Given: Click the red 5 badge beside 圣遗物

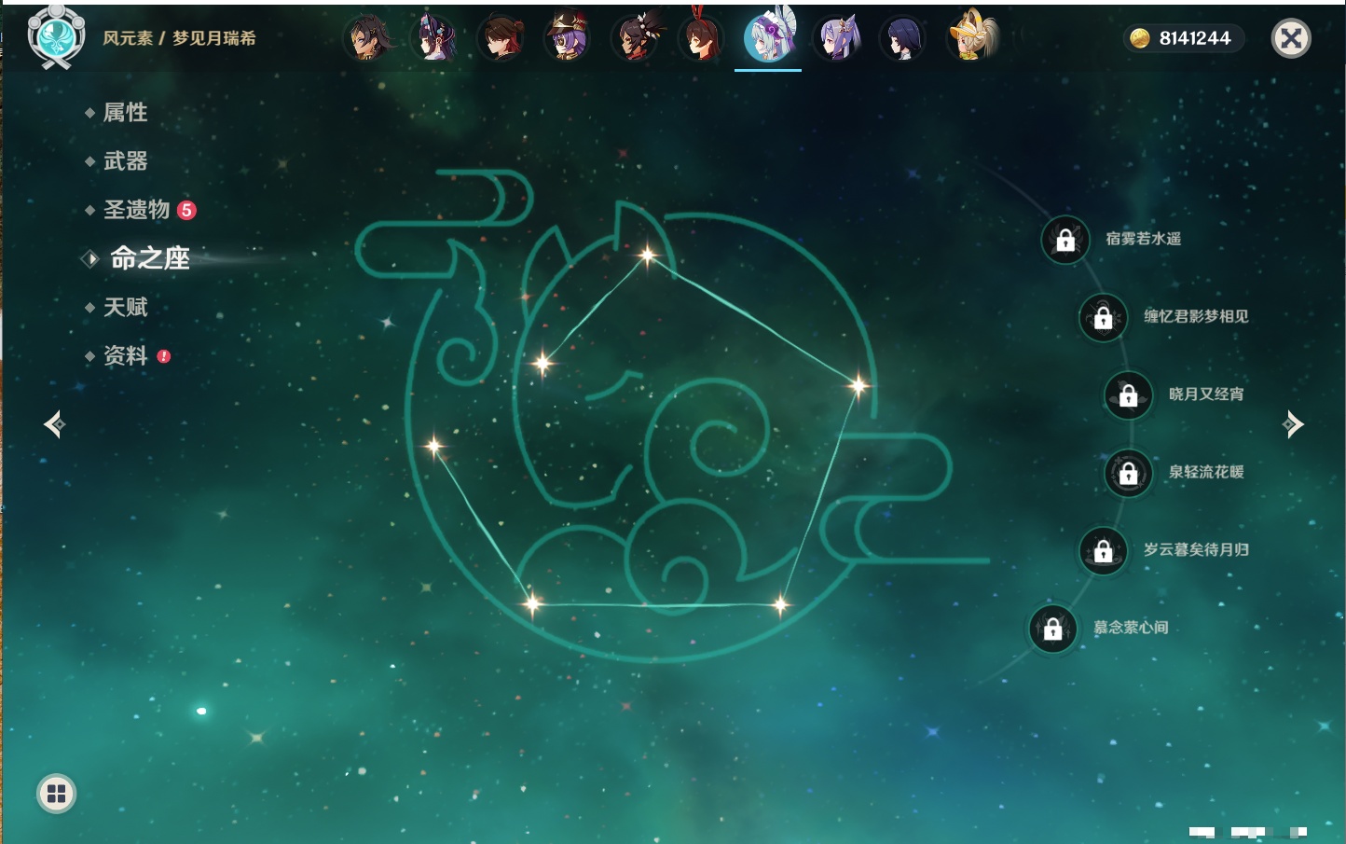Looking at the screenshot, I should pyautogui.click(x=186, y=210).
